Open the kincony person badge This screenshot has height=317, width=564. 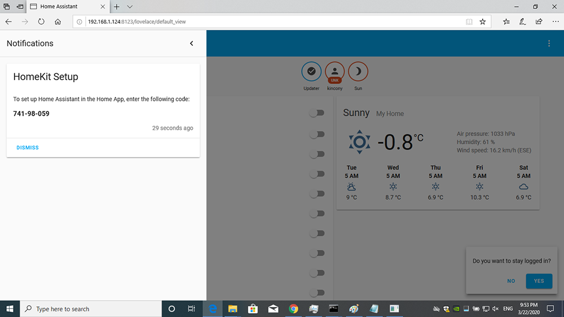(x=335, y=72)
